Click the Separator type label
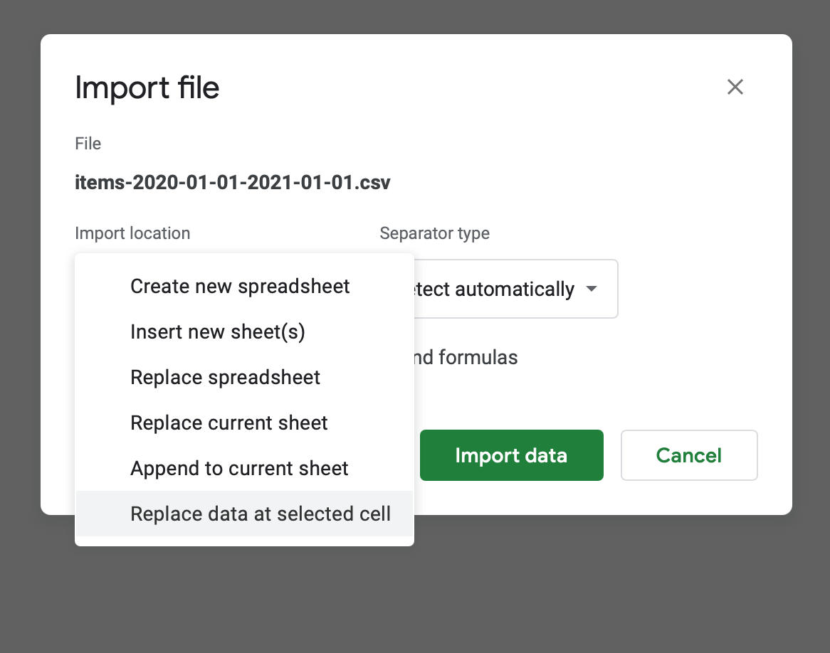The height and width of the screenshot is (653, 830). click(434, 233)
